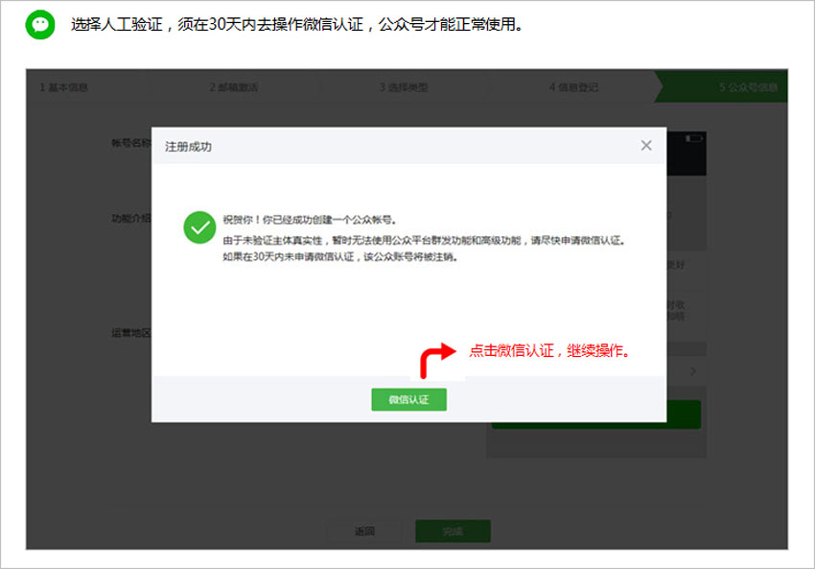This screenshot has height=569, width=815.
Task: Click the text about 30天内未申请微信认证
Action: 340,256
